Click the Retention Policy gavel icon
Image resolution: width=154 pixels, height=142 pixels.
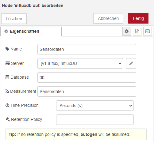coord(8,119)
